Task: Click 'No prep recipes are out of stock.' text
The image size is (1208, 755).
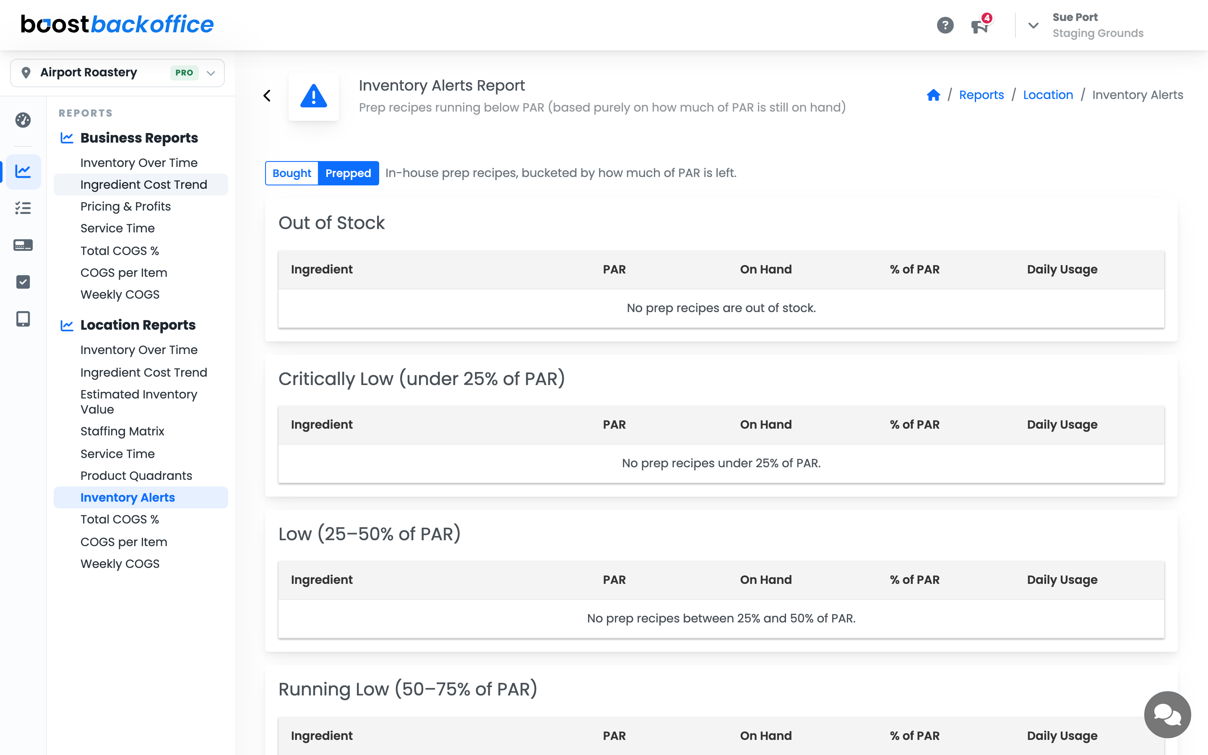Action: [x=721, y=308]
